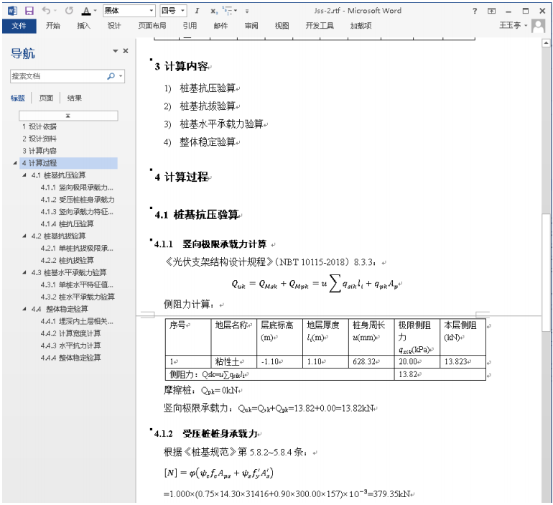The image size is (553, 505).
Task: Close the navigation pane
Action: 126,51
